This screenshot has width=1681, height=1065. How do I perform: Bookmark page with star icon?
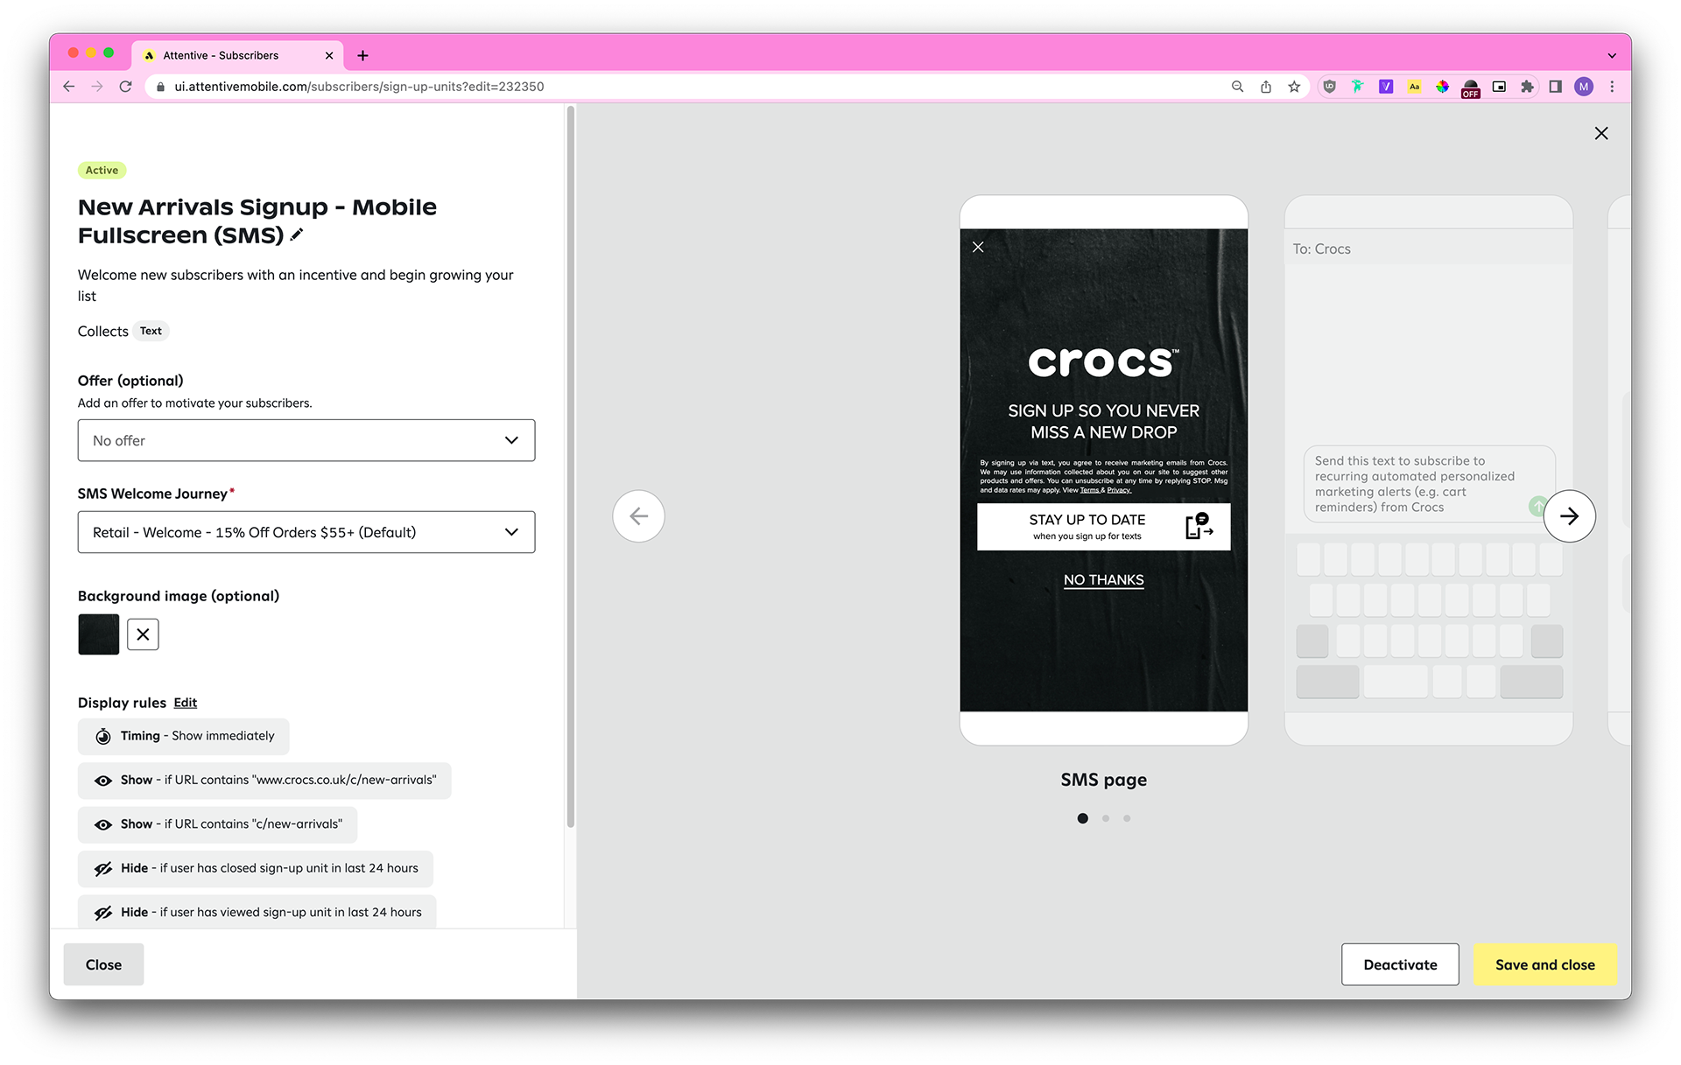pos(1293,87)
